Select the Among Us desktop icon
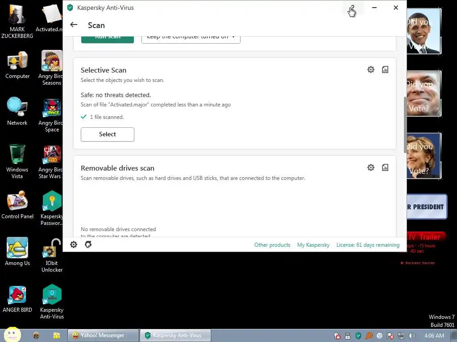The width and height of the screenshot is (457, 342). click(17, 252)
